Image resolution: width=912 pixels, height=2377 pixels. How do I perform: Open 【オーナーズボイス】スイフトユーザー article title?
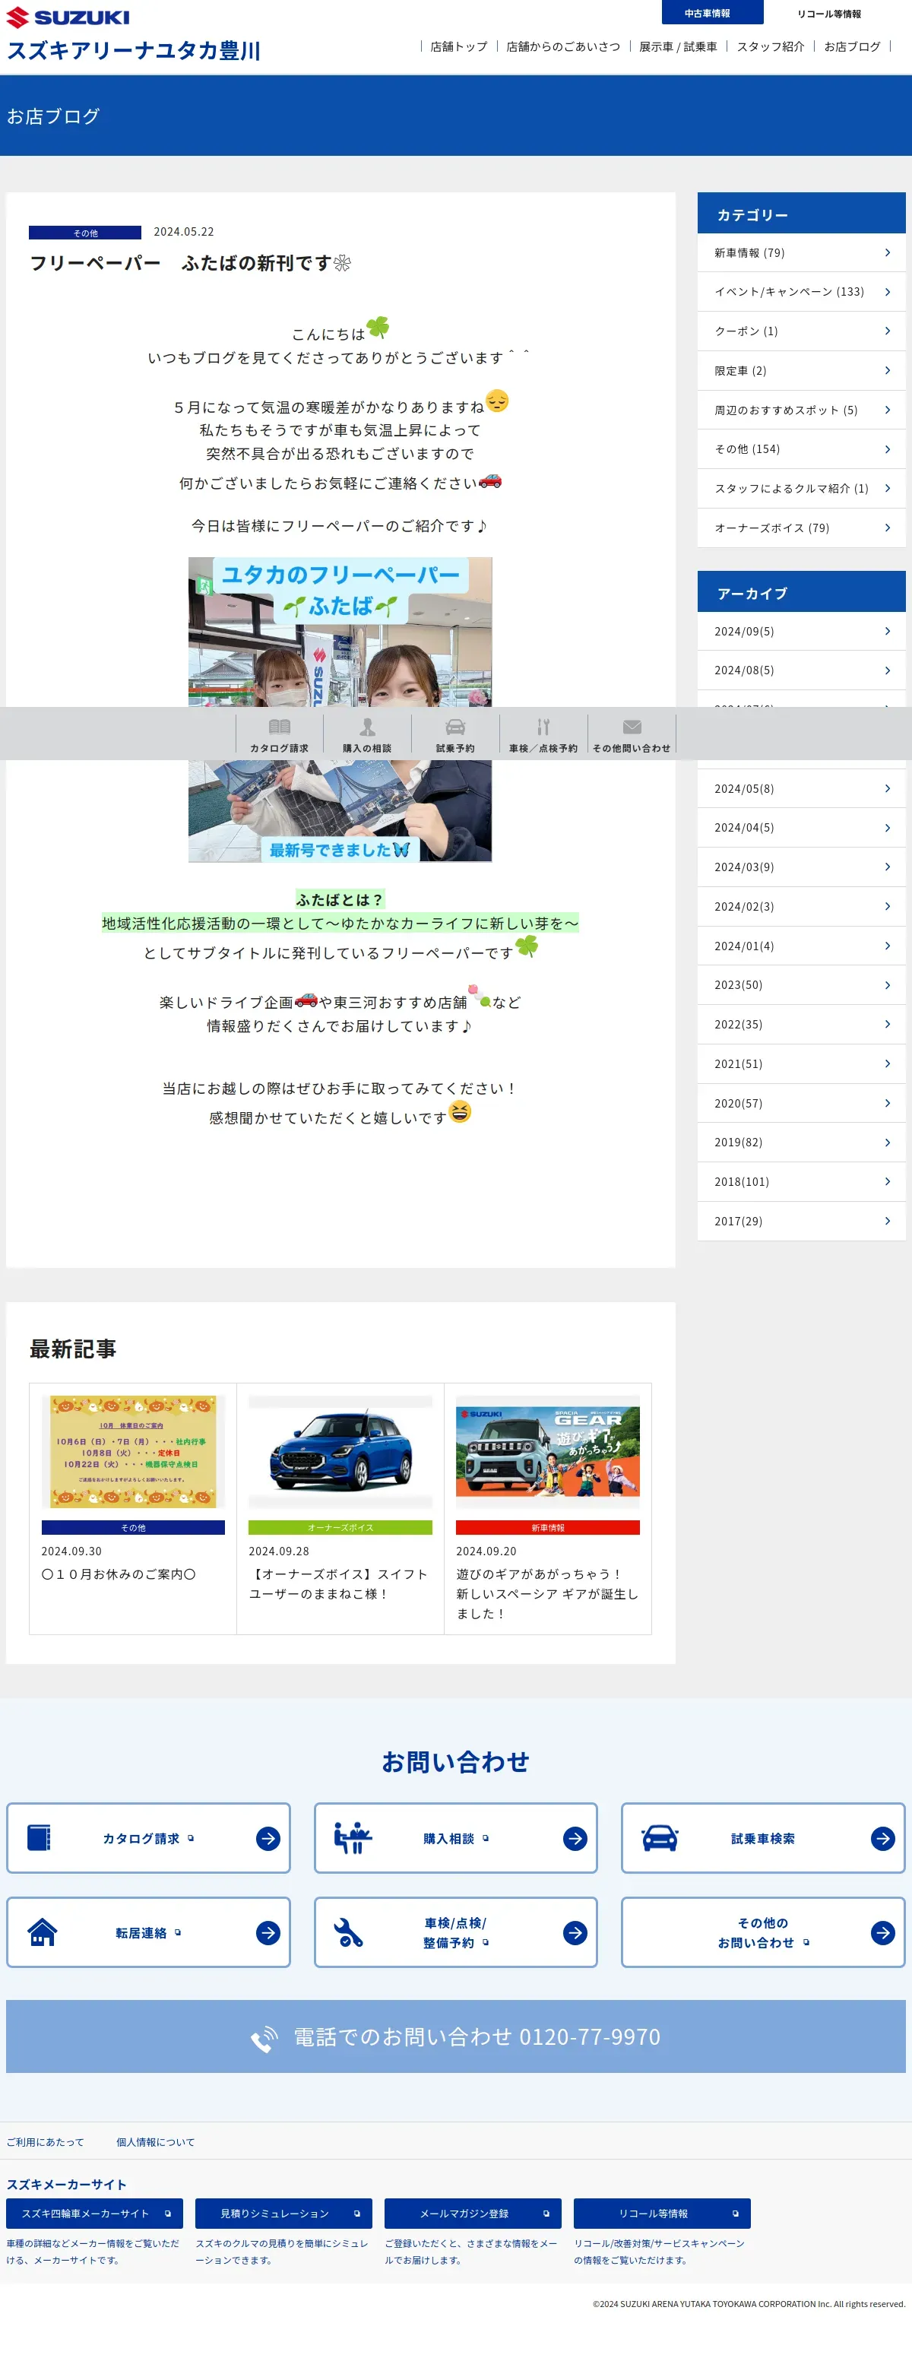(338, 1583)
